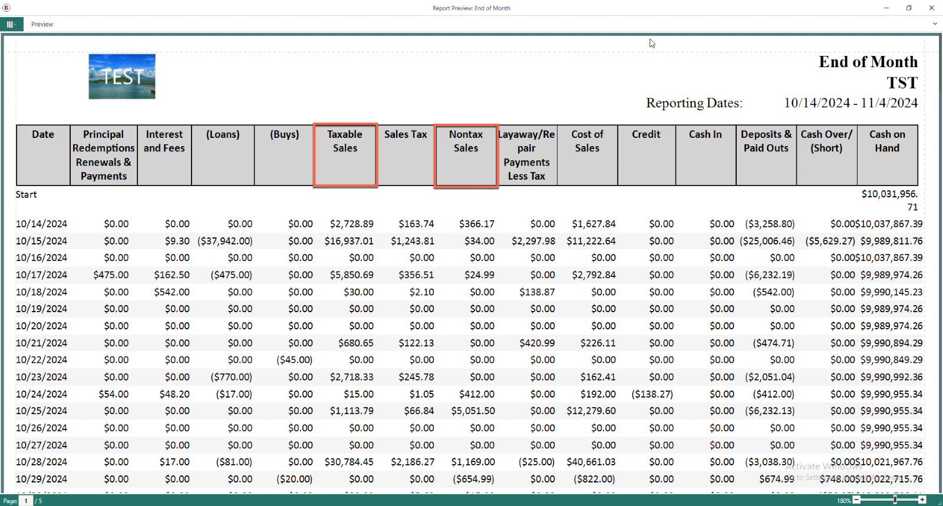Screen dimensions: 943x506
Task: Click the ($45.00) buys value
Action: pos(295,359)
